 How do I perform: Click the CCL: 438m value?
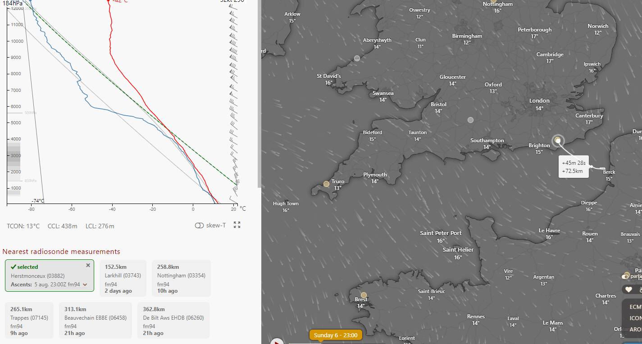63,226
